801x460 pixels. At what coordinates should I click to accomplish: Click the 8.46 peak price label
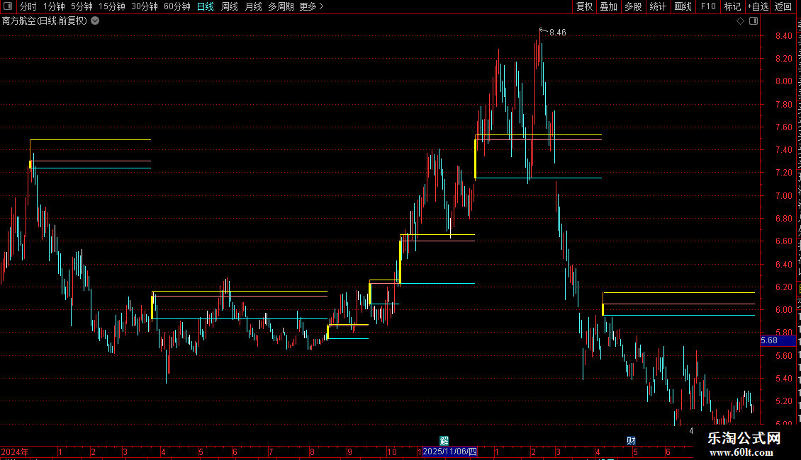pyautogui.click(x=557, y=33)
